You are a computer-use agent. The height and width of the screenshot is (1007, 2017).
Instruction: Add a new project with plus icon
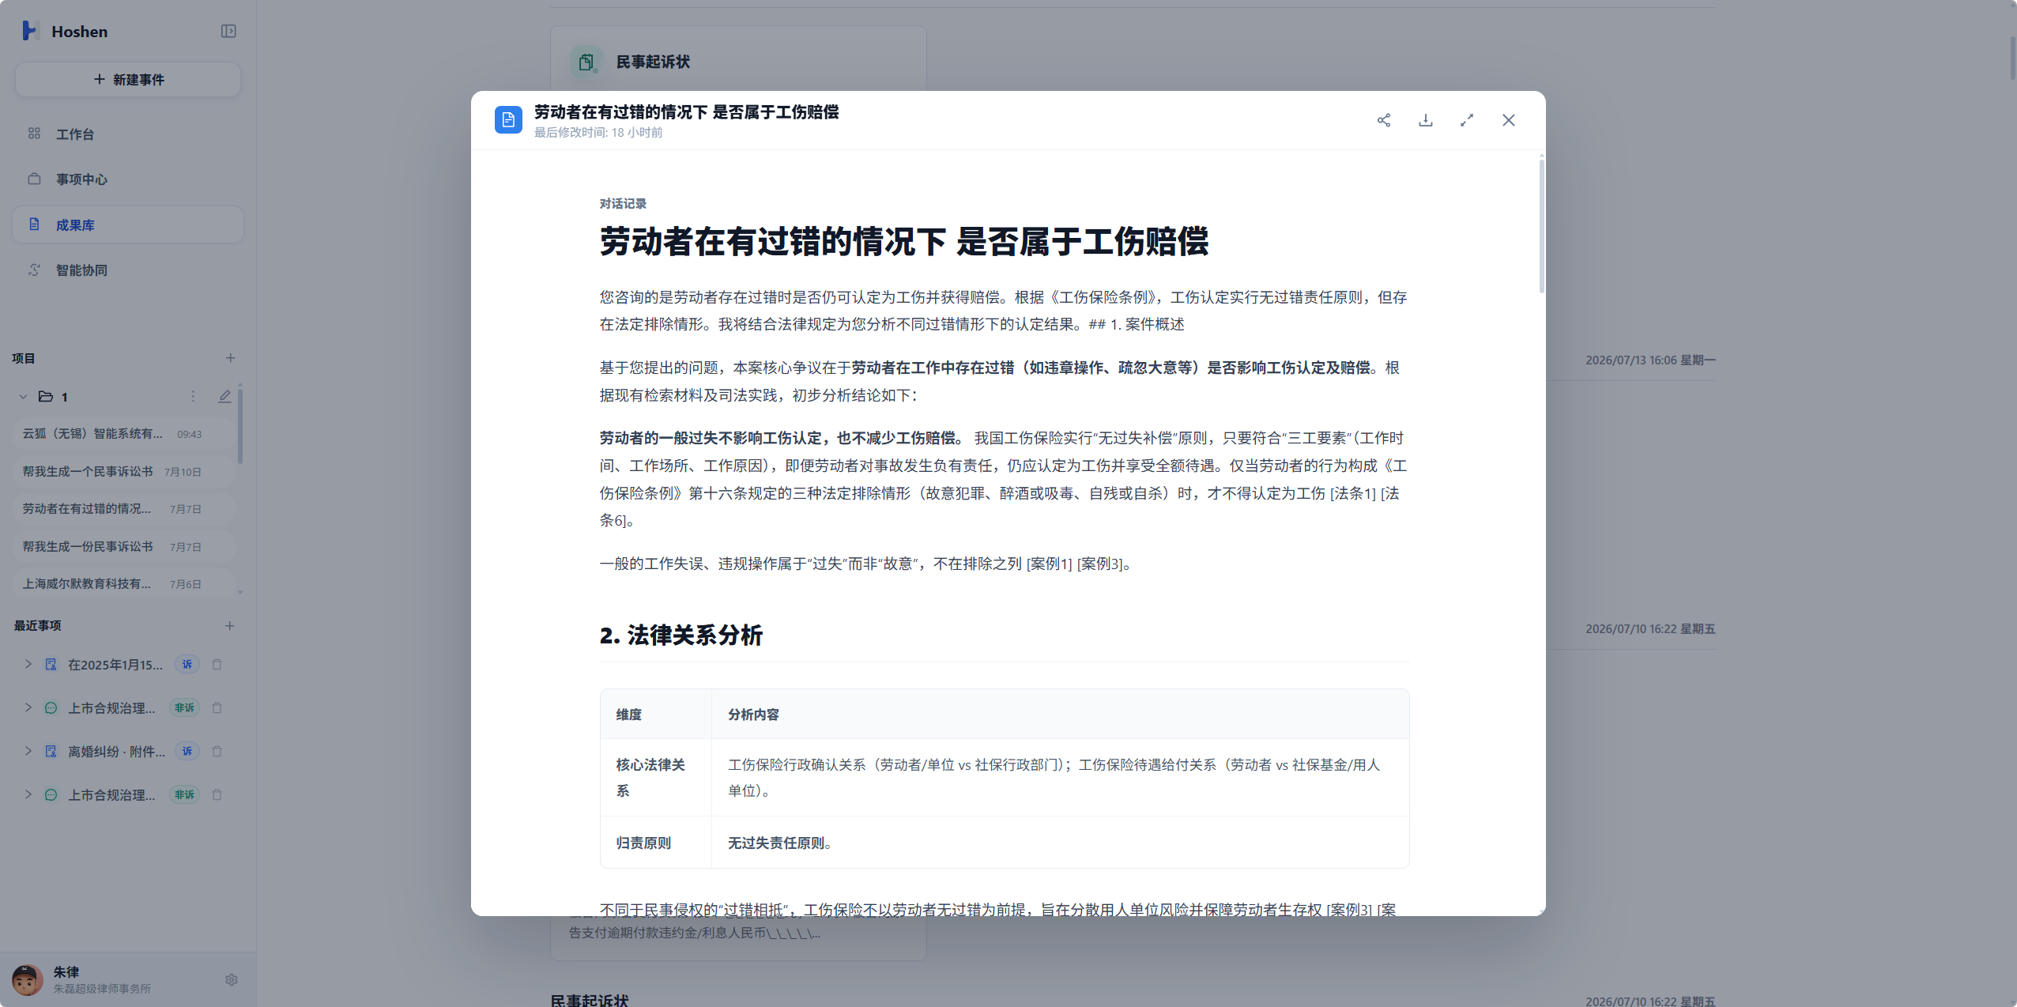coord(230,358)
